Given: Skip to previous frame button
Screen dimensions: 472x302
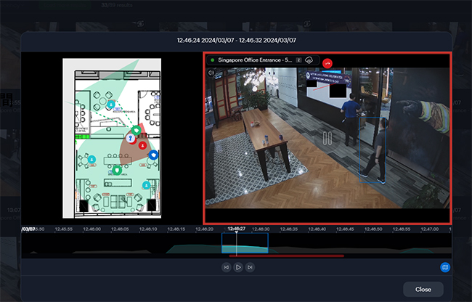Looking at the screenshot, I should pos(226,267).
